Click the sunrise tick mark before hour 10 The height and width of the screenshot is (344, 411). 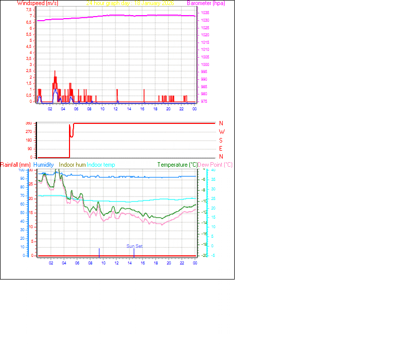[99, 252]
